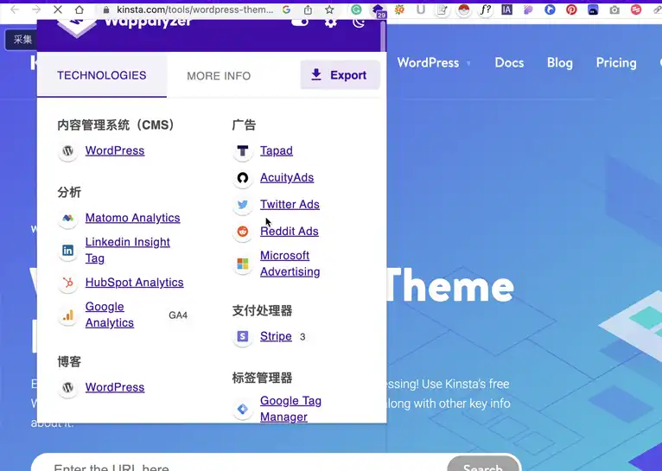Bookmark this page with the star icon
This screenshot has width=662, height=471.
(329, 10)
